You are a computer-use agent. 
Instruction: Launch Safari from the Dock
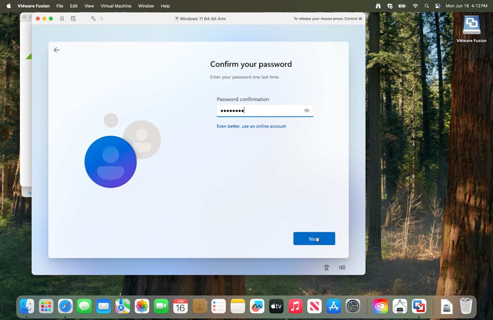point(65,306)
